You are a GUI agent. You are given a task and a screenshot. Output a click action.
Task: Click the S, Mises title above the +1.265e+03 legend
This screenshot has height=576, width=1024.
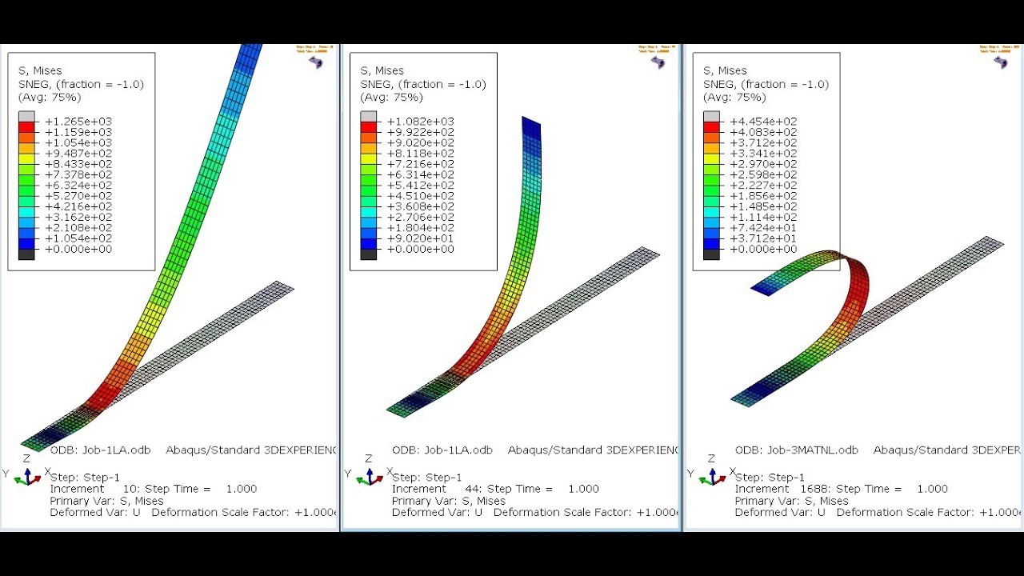click(40, 71)
